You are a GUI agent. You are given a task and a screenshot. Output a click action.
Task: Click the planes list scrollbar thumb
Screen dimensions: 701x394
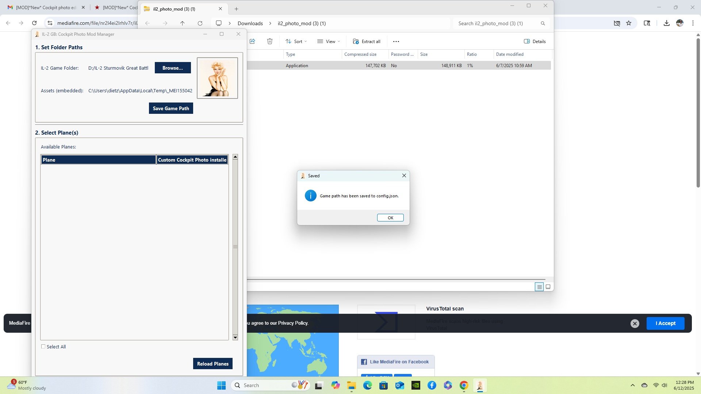coord(235,247)
